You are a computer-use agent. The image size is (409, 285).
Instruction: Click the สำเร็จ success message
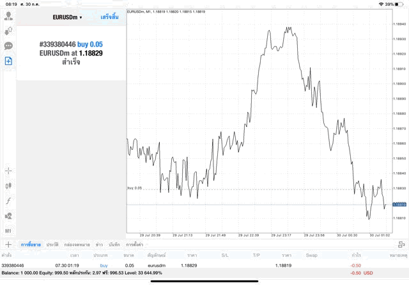click(x=71, y=62)
